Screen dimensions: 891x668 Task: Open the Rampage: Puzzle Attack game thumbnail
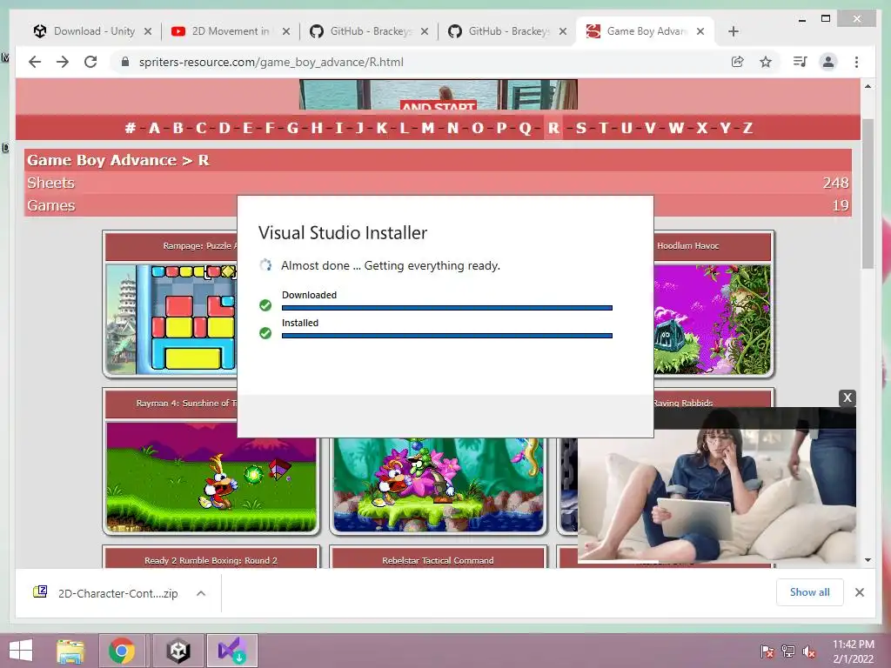pos(171,319)
